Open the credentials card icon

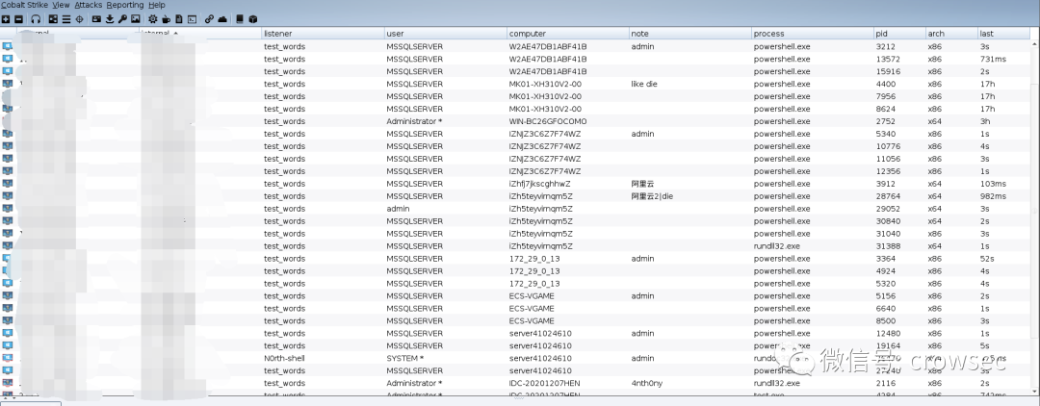pyautogui.click(x=96, y=19)
